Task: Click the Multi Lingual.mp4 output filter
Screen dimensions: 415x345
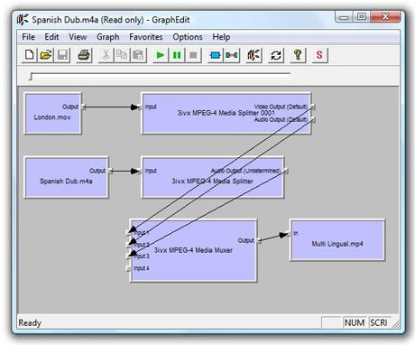Action: [x=337, y=240]
